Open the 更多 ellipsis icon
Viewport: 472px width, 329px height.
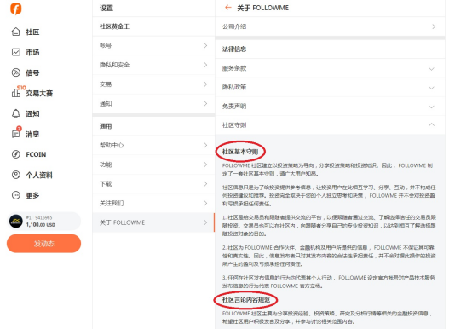click(x=16, y=195)
